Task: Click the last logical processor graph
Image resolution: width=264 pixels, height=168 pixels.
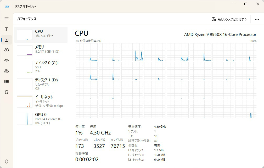Action: (x=246, y=109)
